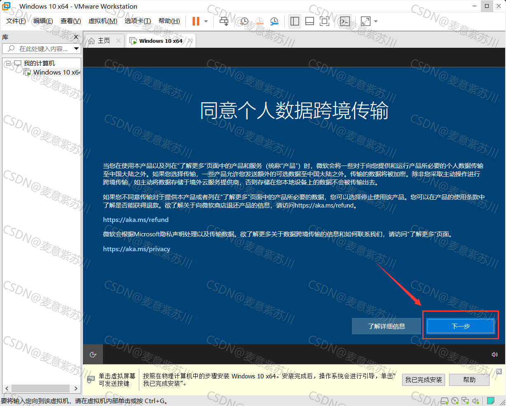506x406 pixels.
Task: Open the 编辑(E) menu
Action: tap(43, 21)
